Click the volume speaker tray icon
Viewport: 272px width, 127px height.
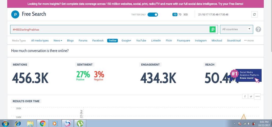pos(249,124)
